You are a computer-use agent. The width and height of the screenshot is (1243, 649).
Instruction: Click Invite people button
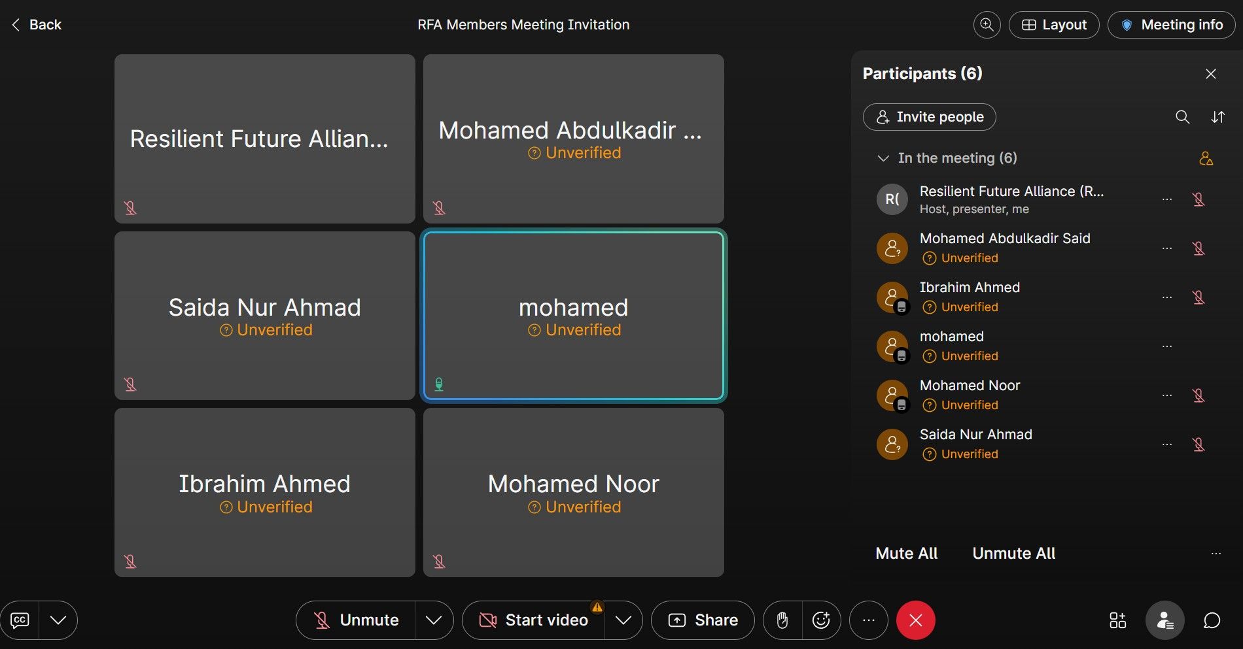(930, 117)
